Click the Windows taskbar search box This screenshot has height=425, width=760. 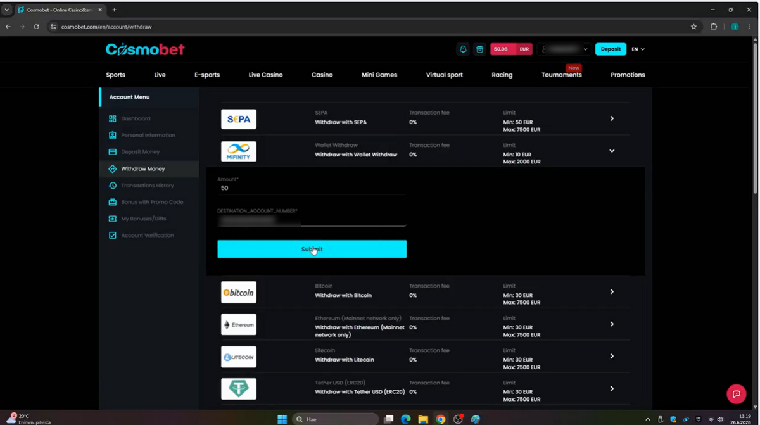click(336, 419)
